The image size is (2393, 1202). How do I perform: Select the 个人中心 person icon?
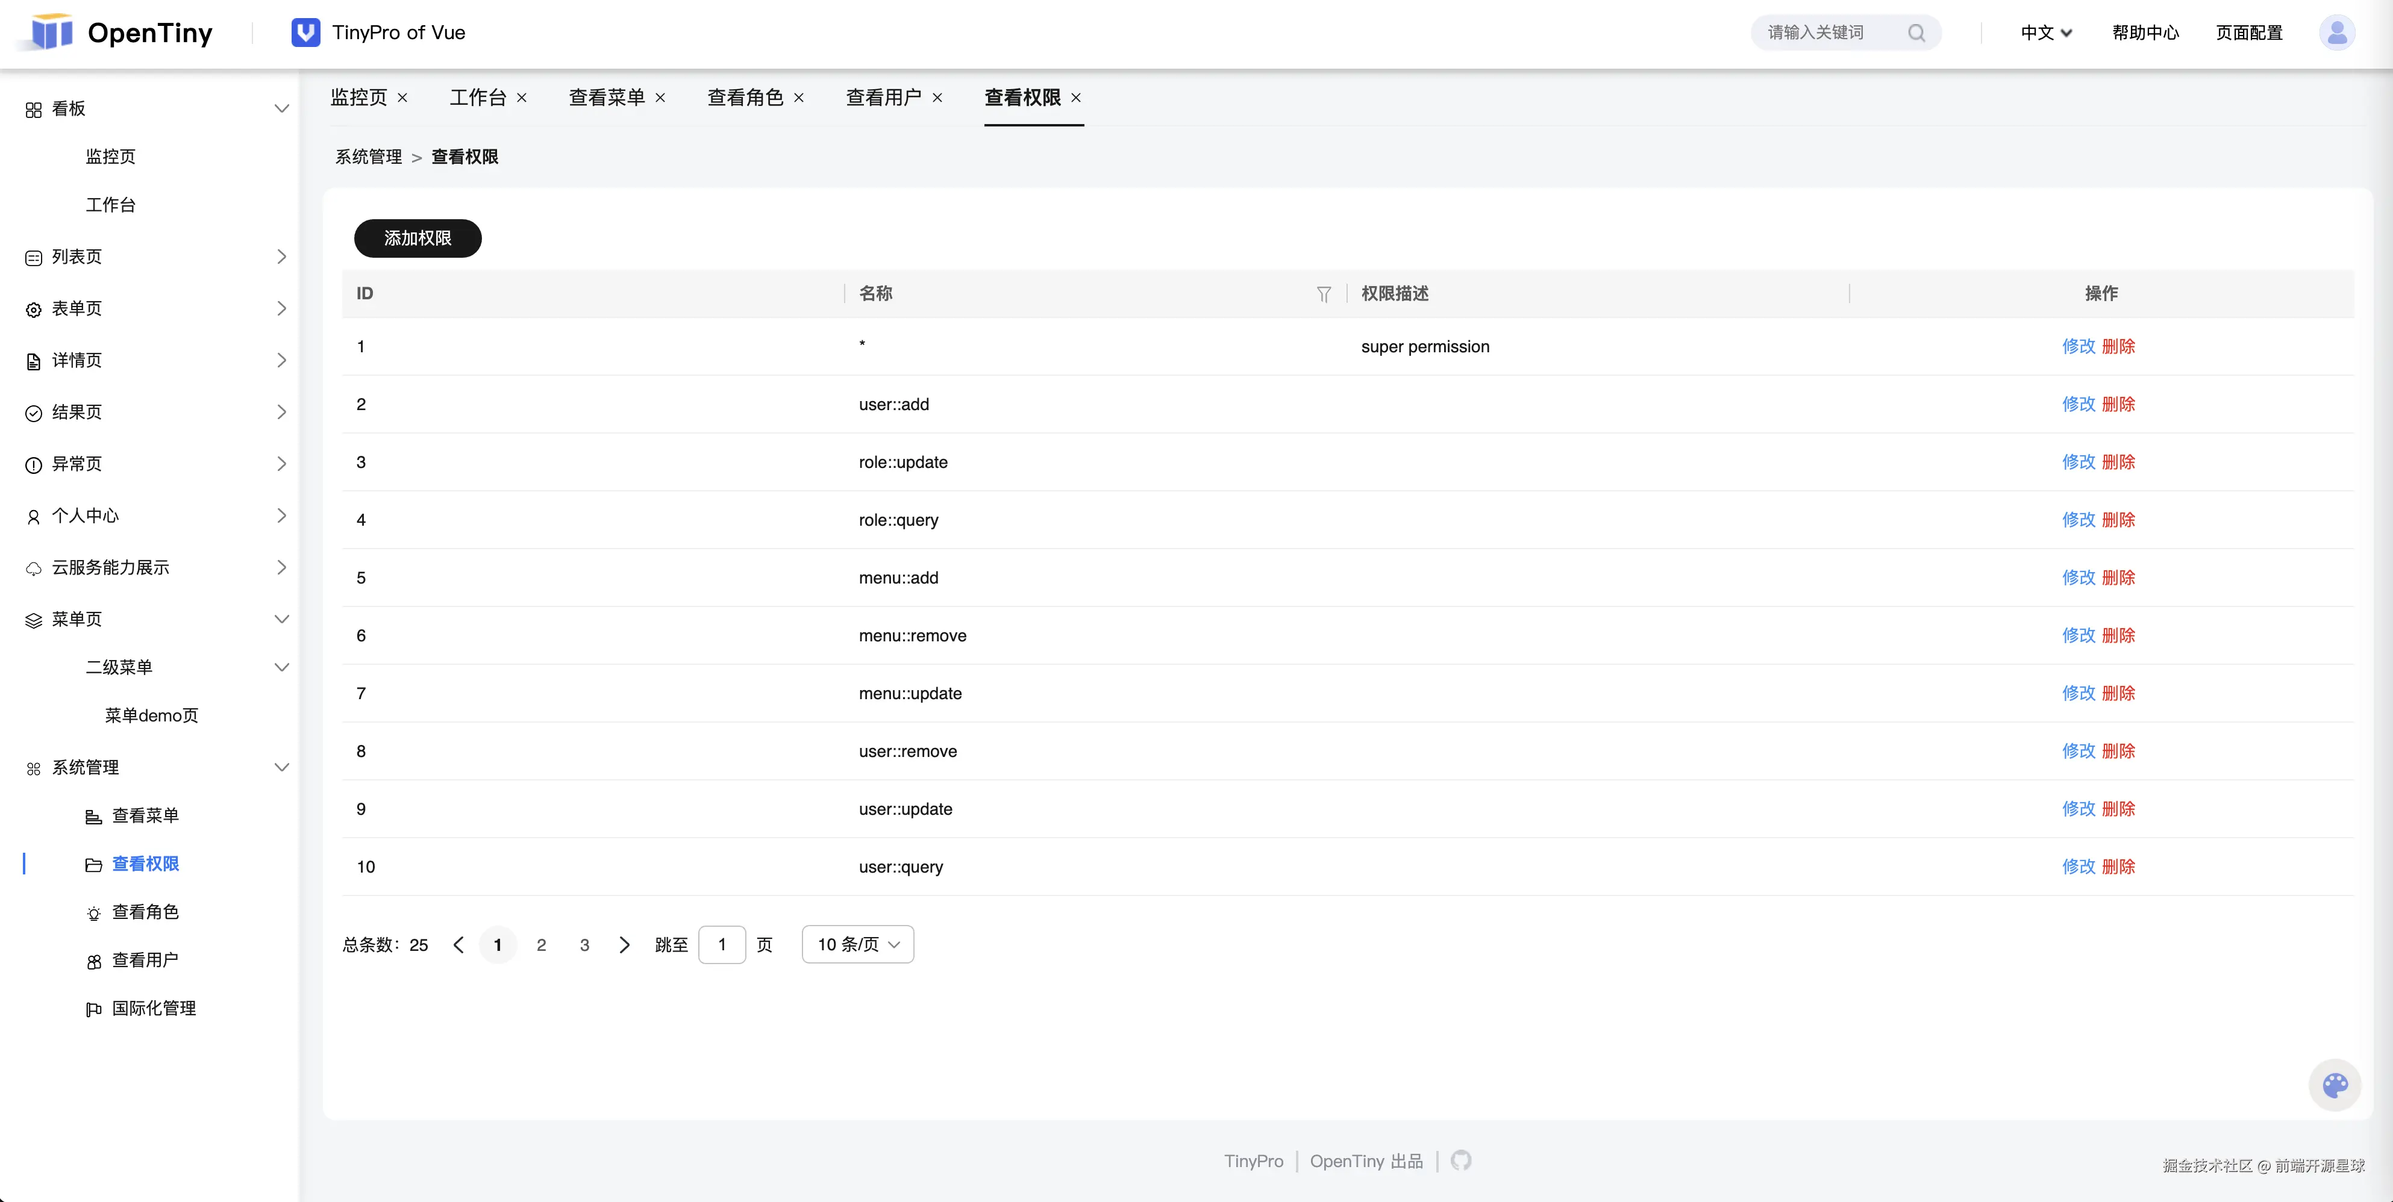[34, 515]
